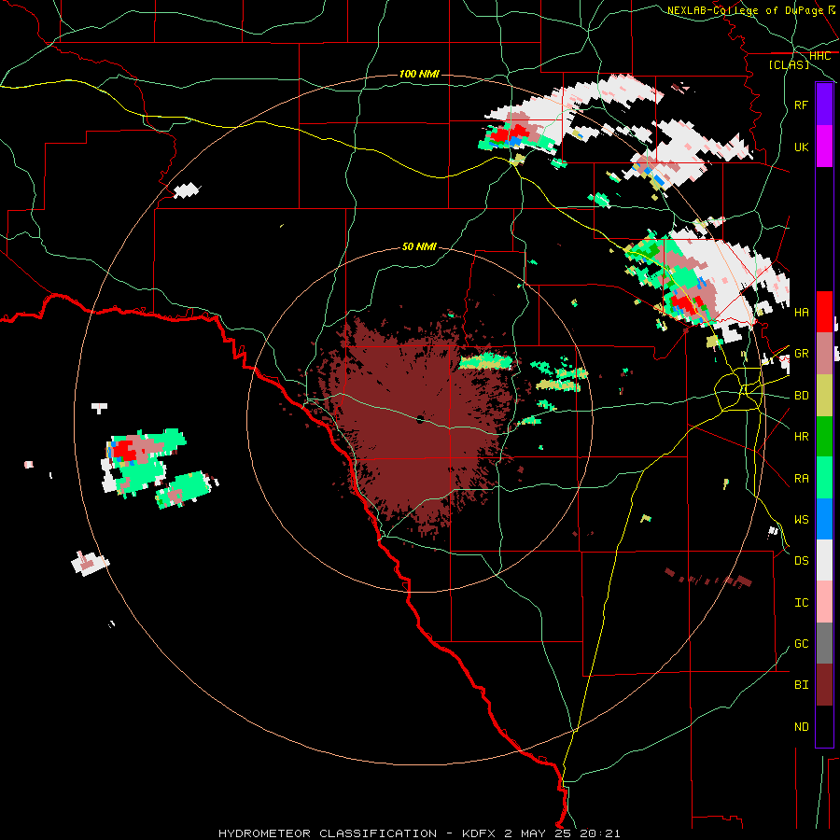Click the magenta UK unknown swatch
The image size is (840, 840).
[824, 147]
